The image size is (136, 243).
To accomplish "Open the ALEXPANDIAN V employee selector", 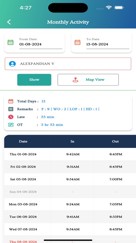I will click(68, 64).
